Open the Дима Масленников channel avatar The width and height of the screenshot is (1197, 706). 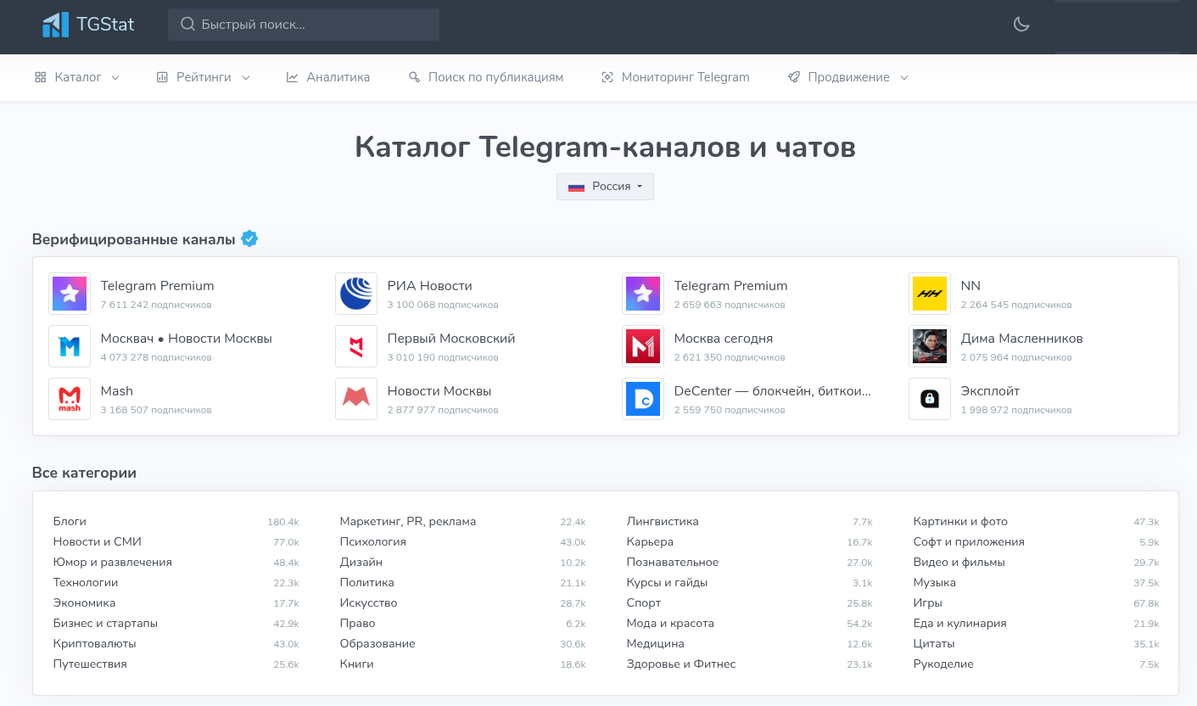coord(930,346)
